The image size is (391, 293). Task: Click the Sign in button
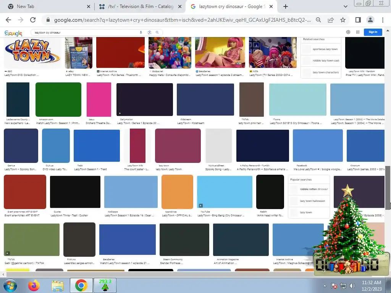point(373,32)
